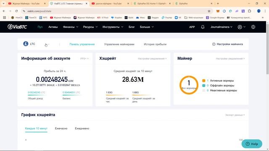Screen dimensions: 269x151
Task: Open the PPS+ payment mode link
Action: (84, 59)
